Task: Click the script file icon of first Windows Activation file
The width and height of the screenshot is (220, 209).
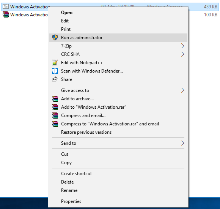Action: (6, 6)
